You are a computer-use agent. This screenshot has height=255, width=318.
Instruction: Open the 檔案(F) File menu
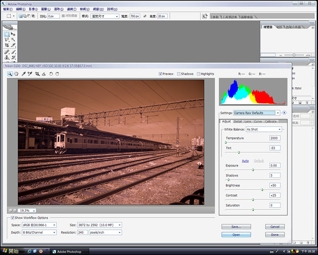pyautogui.click(x=8, y=9)
